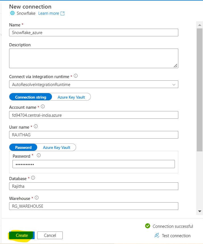Click info icon beside integration runtime label
Image resolution: width=203 pixels, height=244 pixels.
point(76,76)
